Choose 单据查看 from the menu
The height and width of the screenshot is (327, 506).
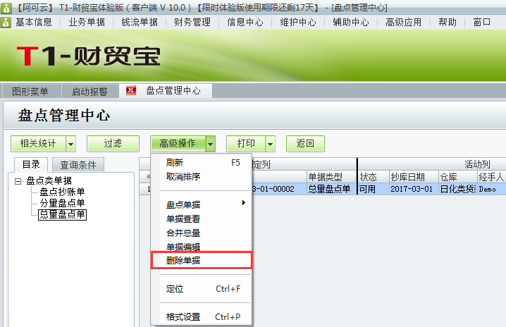202,219
